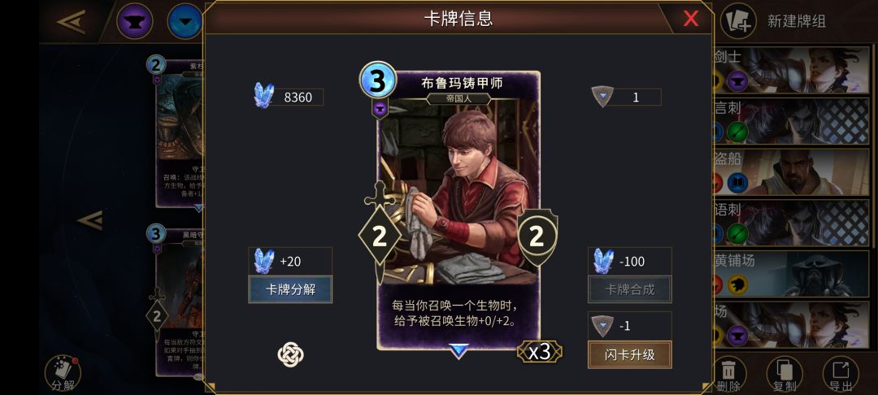Click the 卡牌合成 craft button

coord(629,289)
